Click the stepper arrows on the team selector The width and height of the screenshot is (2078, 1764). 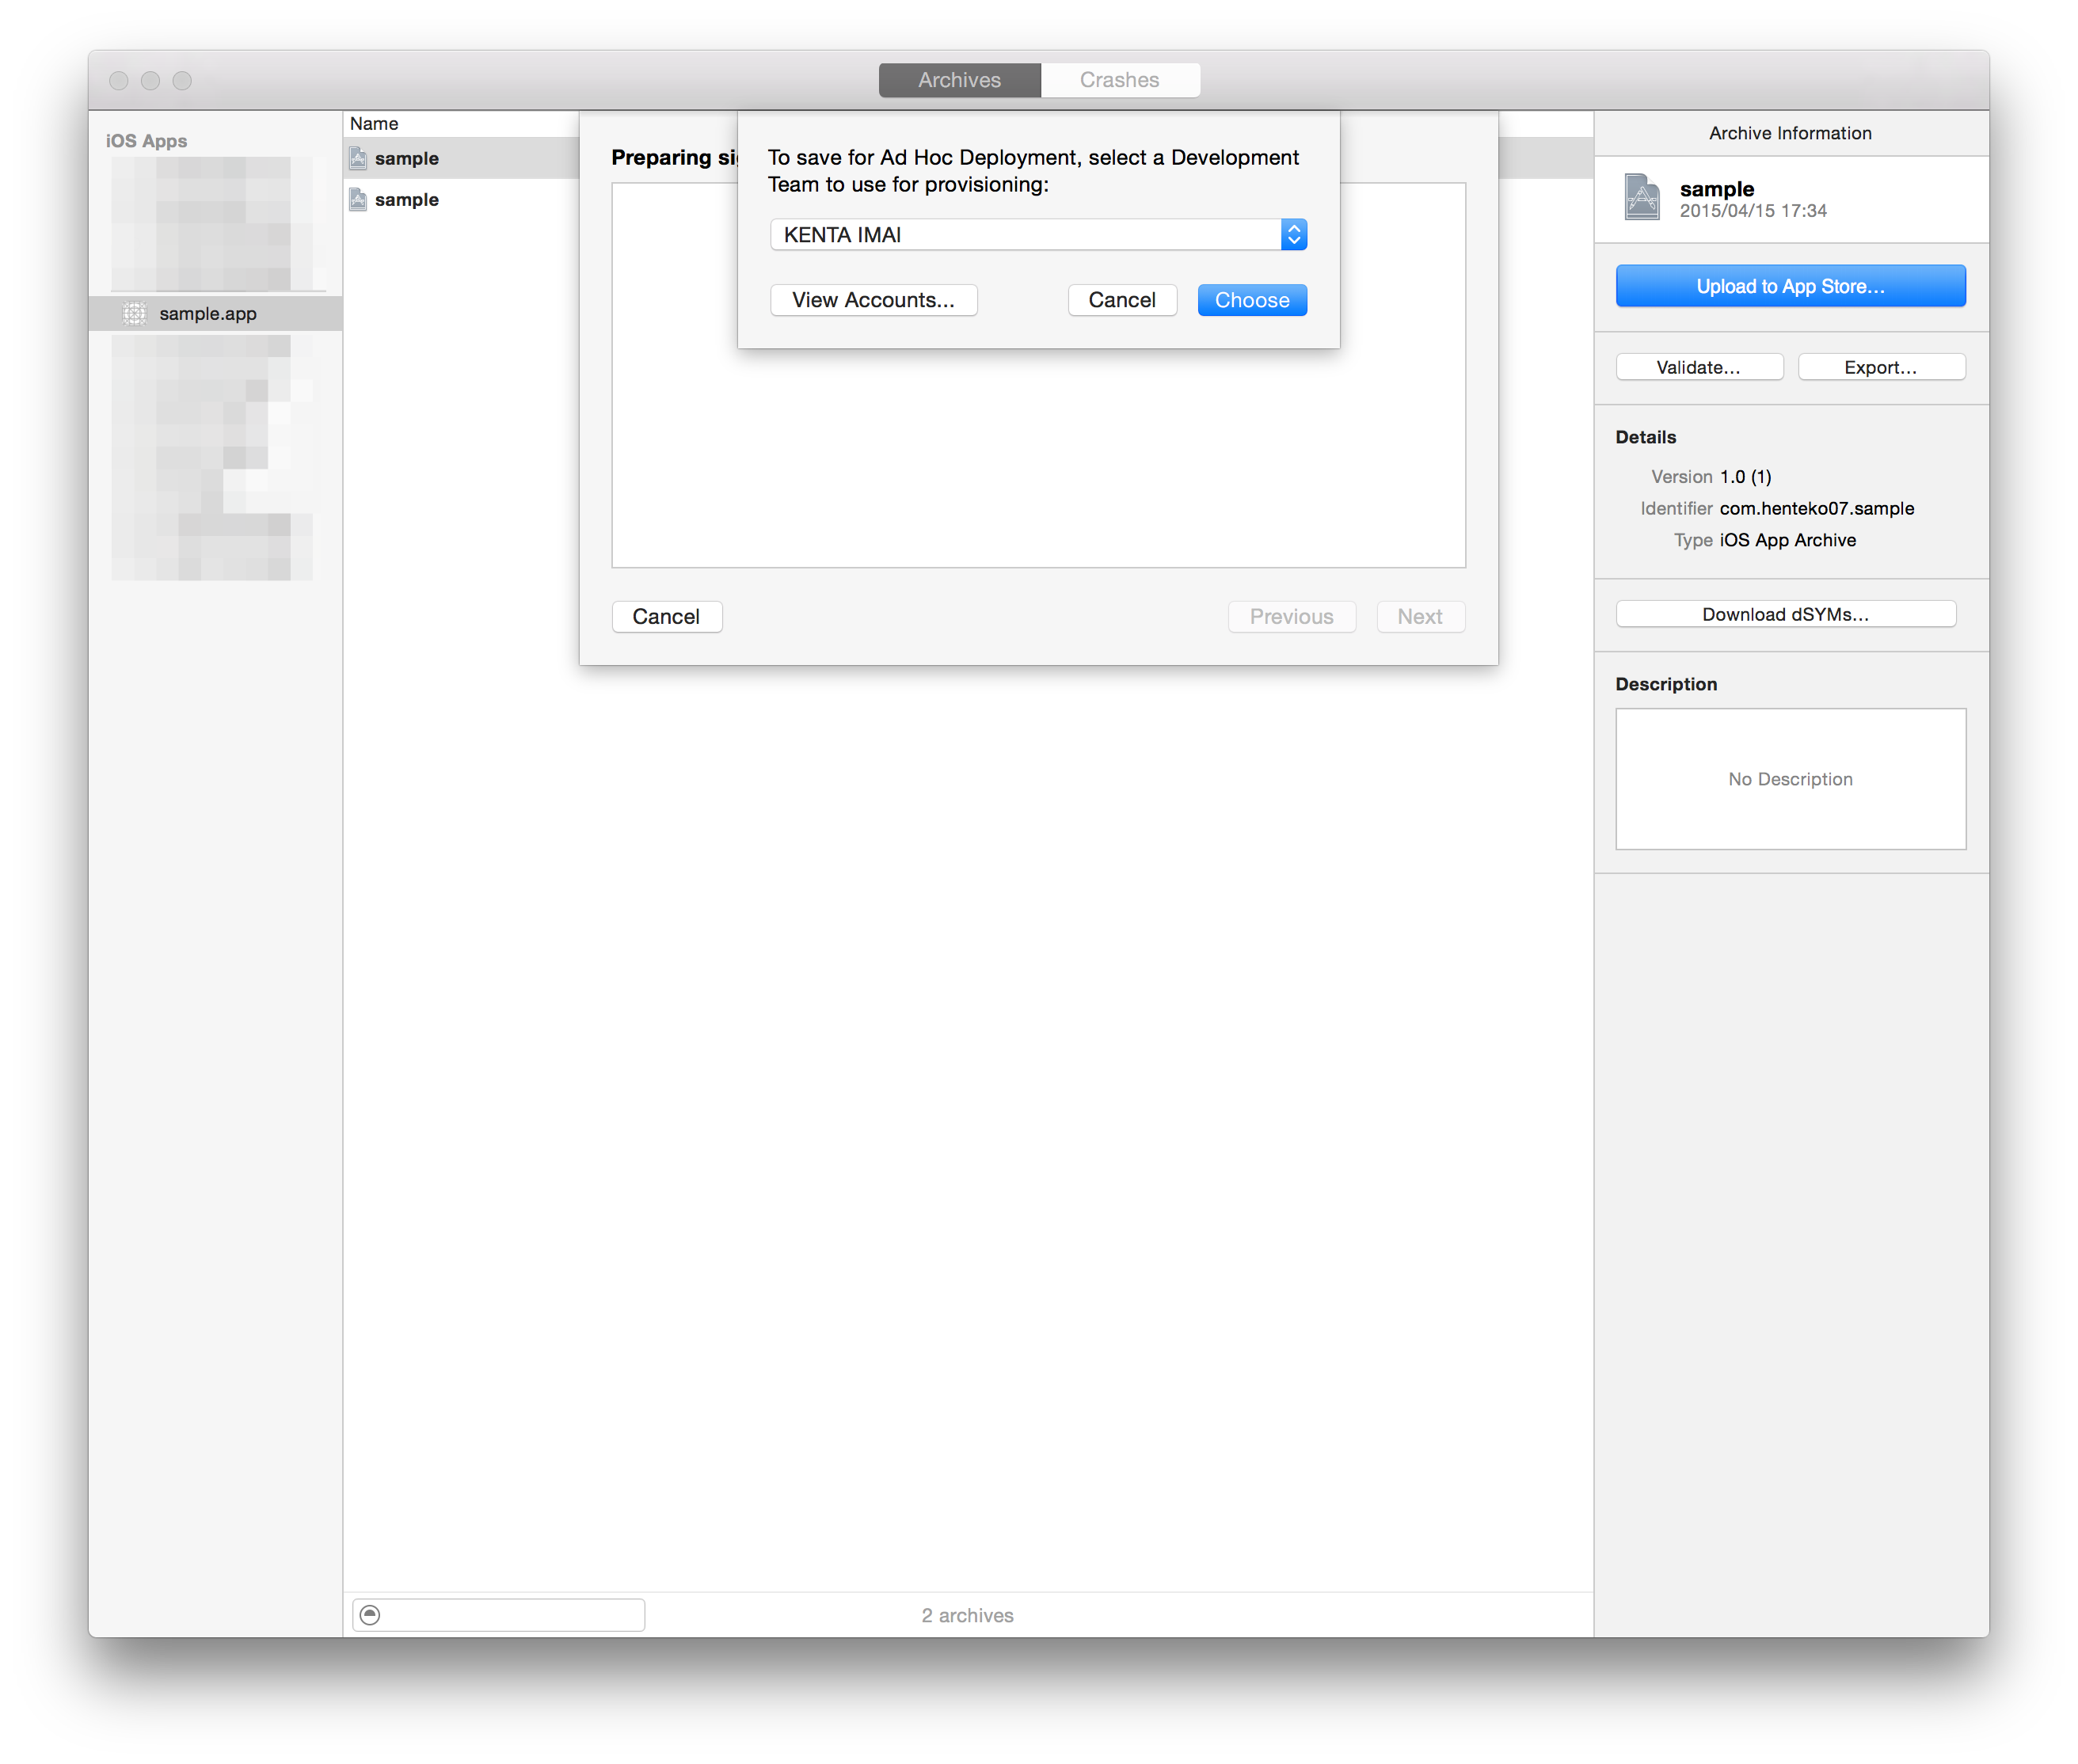coord(1293,234)
